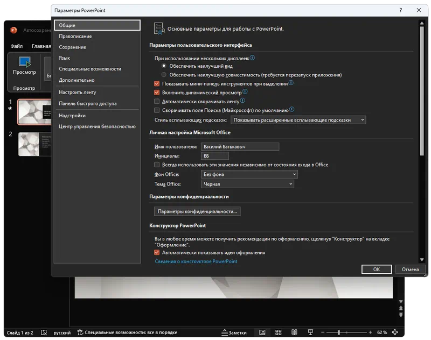
Task: Open the 'Тема Office' dropdown
Action: (x=247, y=184)
